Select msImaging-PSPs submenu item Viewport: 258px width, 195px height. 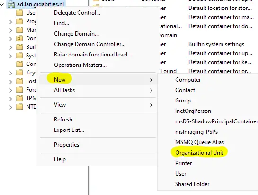click(196, 132)
